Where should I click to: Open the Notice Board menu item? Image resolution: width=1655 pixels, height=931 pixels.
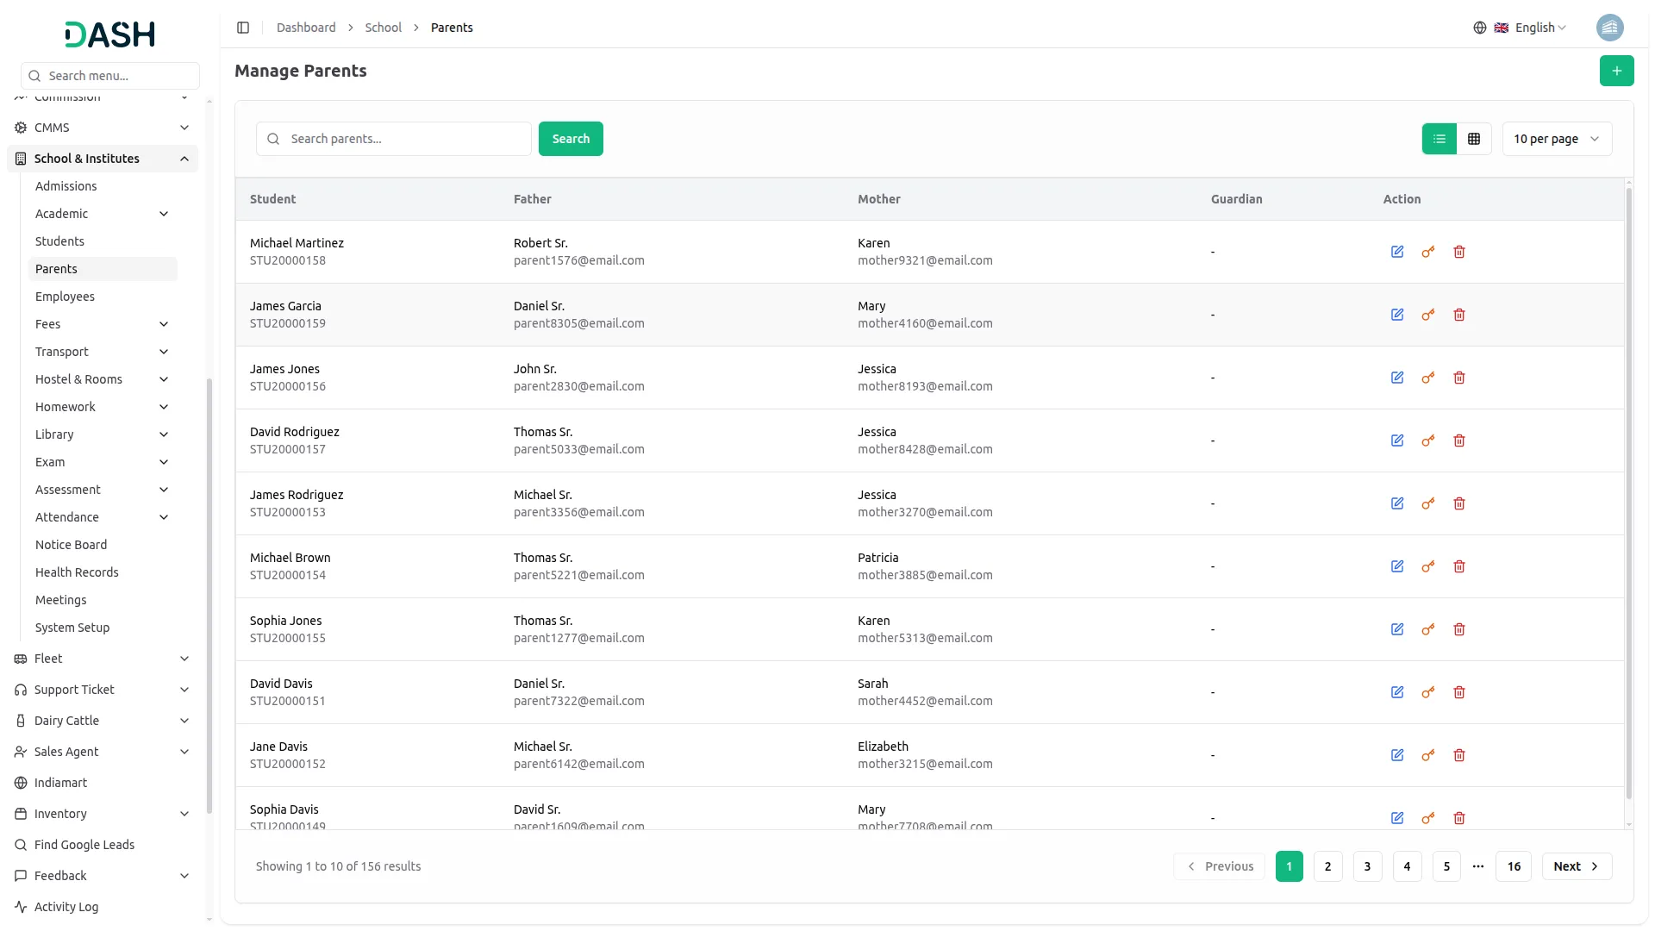pos(71,545)
